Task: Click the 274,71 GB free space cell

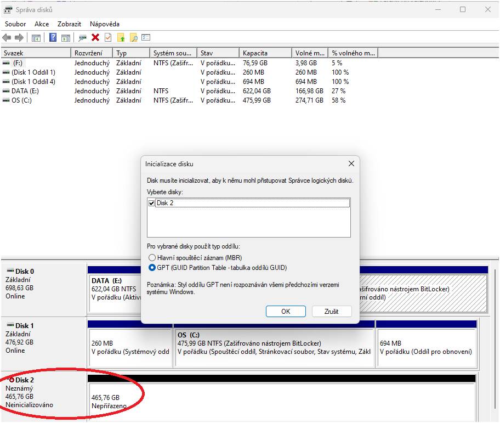Action: click(309, 100)
